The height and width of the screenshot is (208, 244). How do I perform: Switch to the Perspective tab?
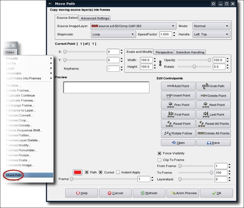coord(164,52)
